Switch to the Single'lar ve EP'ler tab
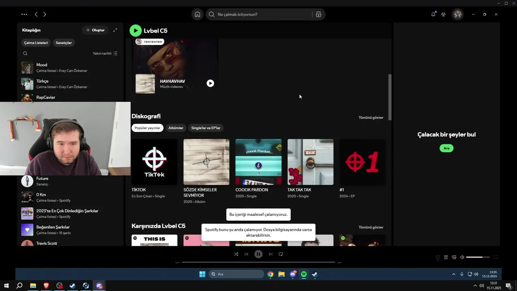This screenshot has height=291, width=517. 206,128
